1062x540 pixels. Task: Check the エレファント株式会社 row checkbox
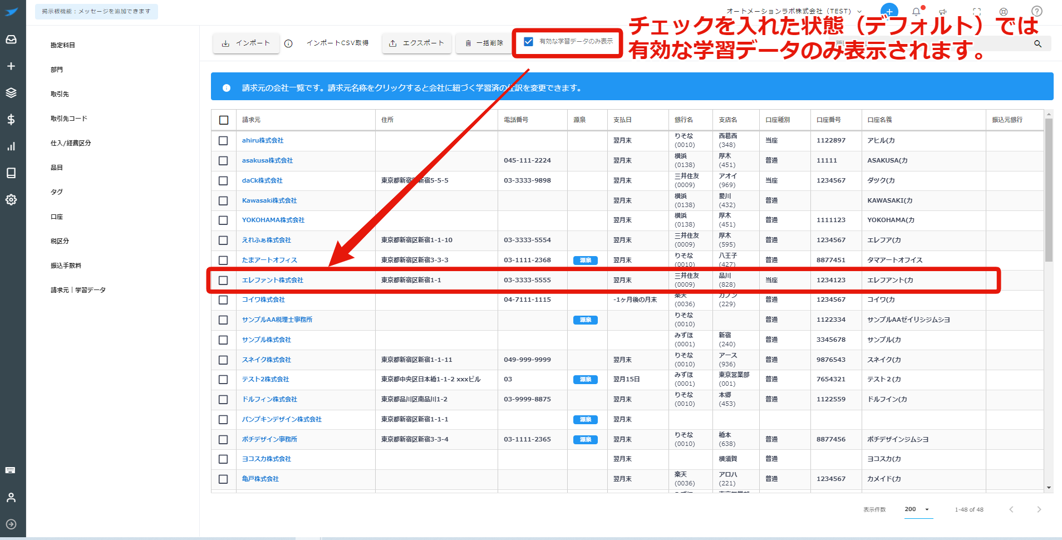click(x=223, y=281)
